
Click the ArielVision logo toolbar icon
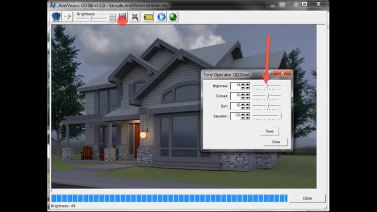point(56,17)
